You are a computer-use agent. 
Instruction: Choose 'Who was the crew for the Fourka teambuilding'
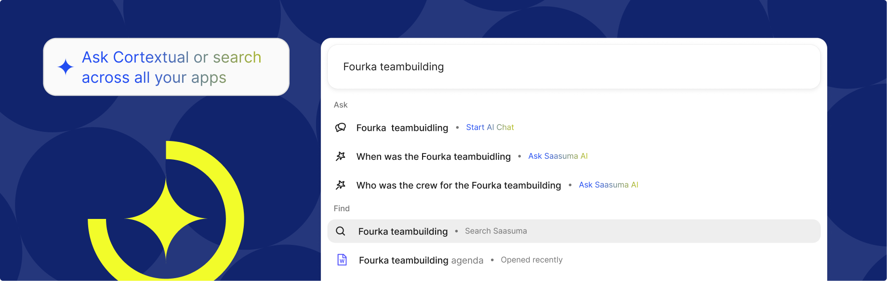click(x=458, y=186)
